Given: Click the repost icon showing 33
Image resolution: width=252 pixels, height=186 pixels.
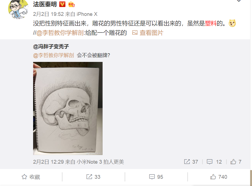Looking at the screenshot, I should tap(89, 177).
